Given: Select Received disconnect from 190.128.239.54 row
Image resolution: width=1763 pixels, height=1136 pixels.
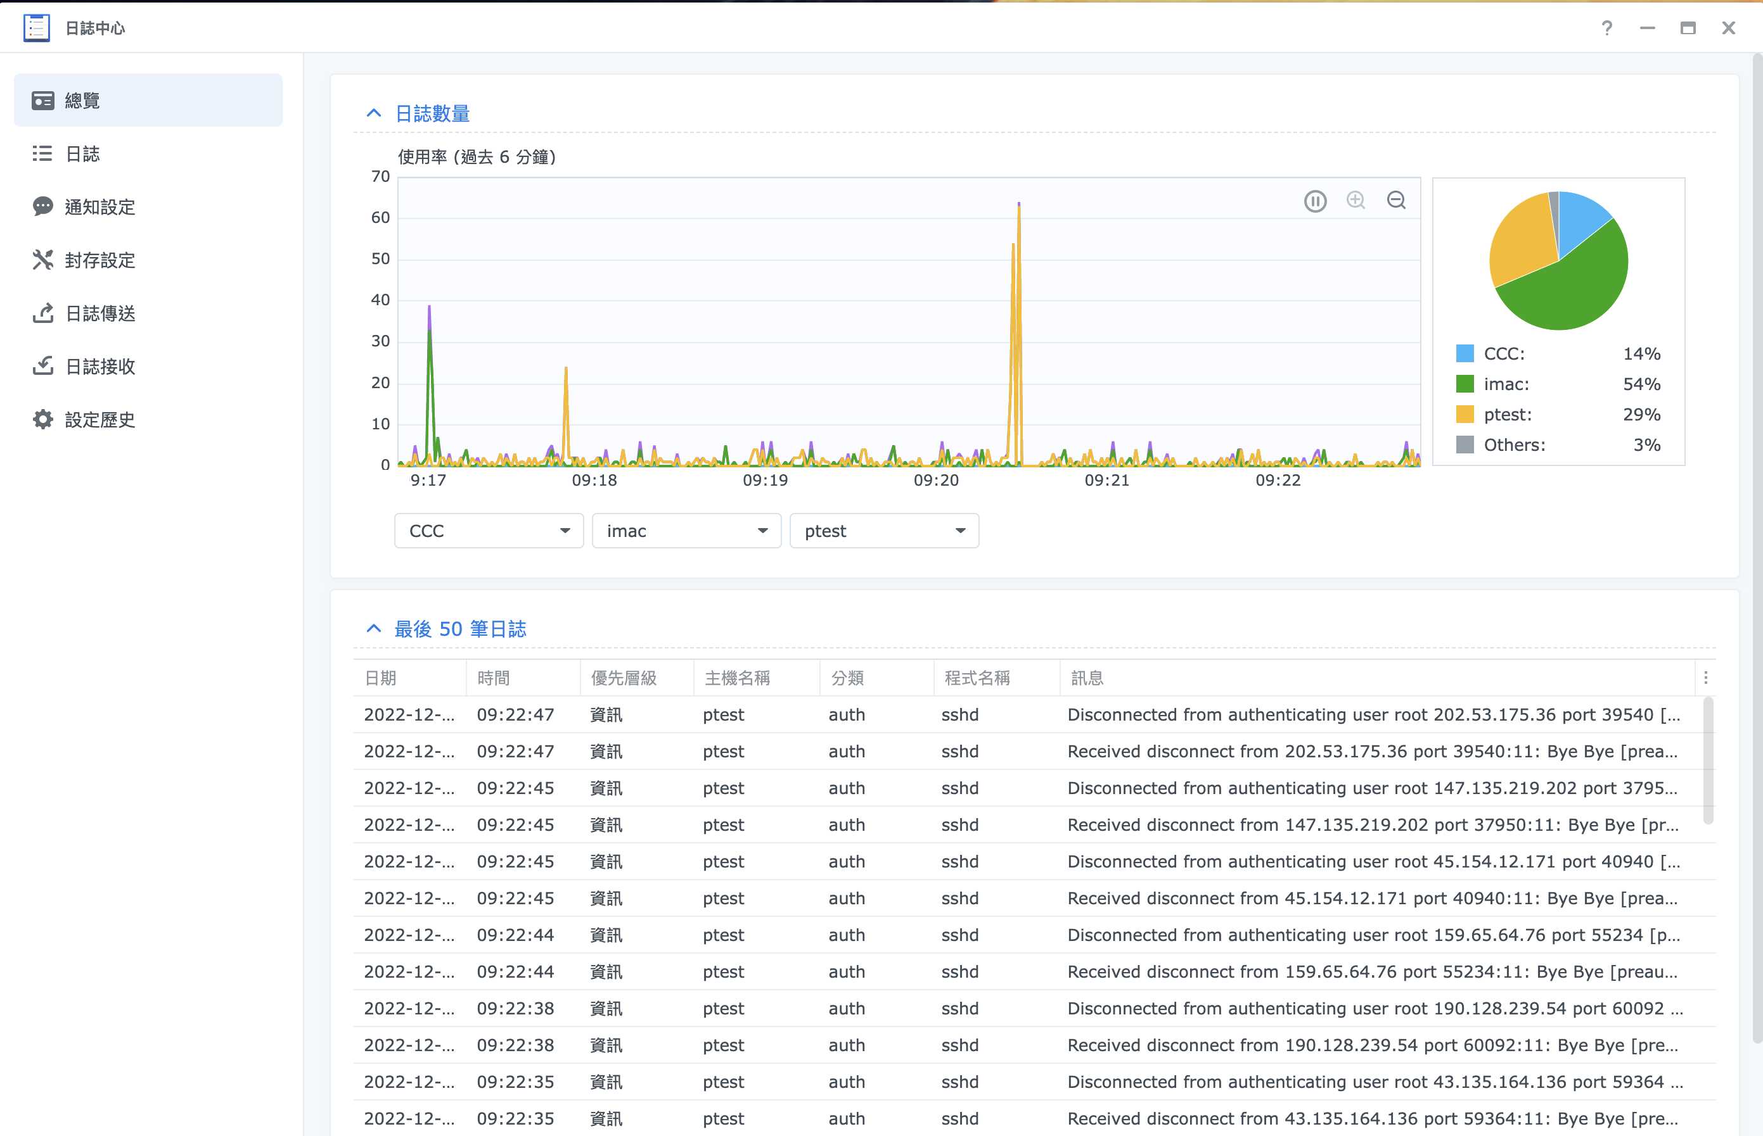Looking at the screenshot, I should (1034, 1045).
